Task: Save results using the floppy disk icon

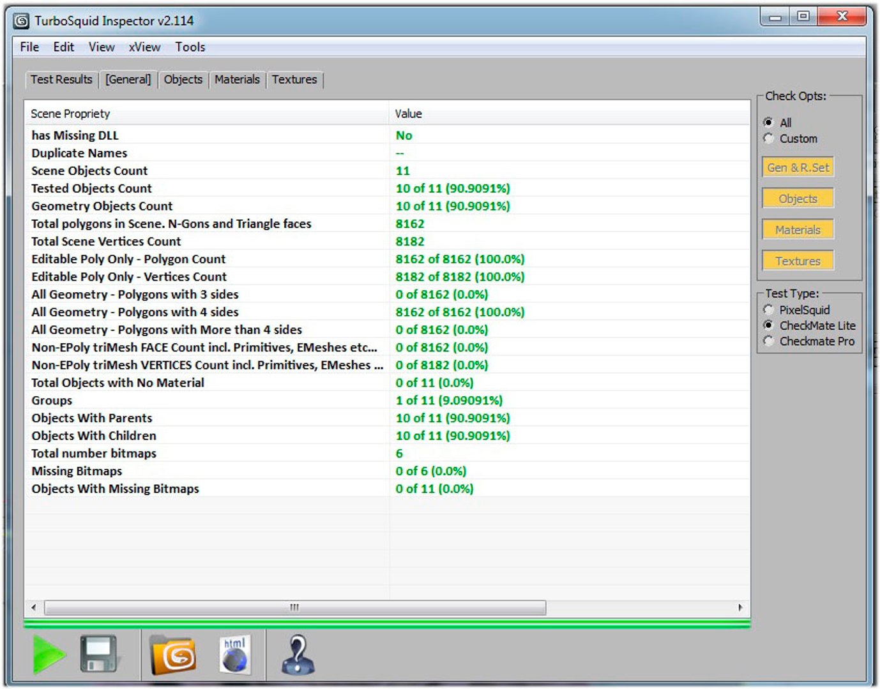Action: coord(99,654)
